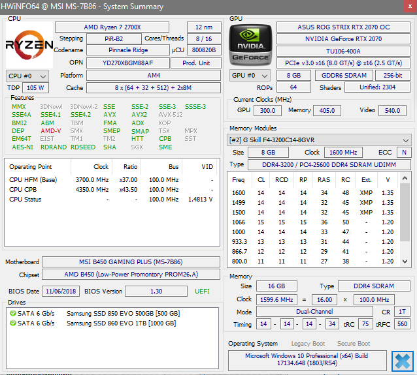Click the Ryzen CPU logo image
This screenshot has width=417, height=375.
[29, 45]
